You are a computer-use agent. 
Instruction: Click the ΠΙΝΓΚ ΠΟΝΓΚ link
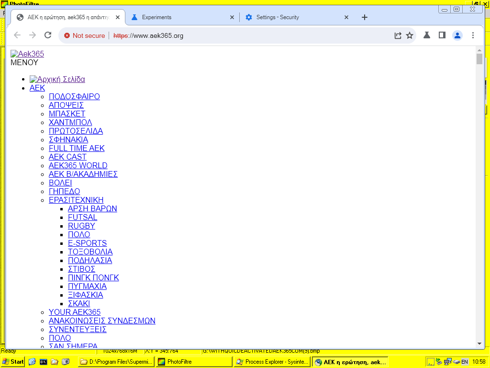[93, 277]
